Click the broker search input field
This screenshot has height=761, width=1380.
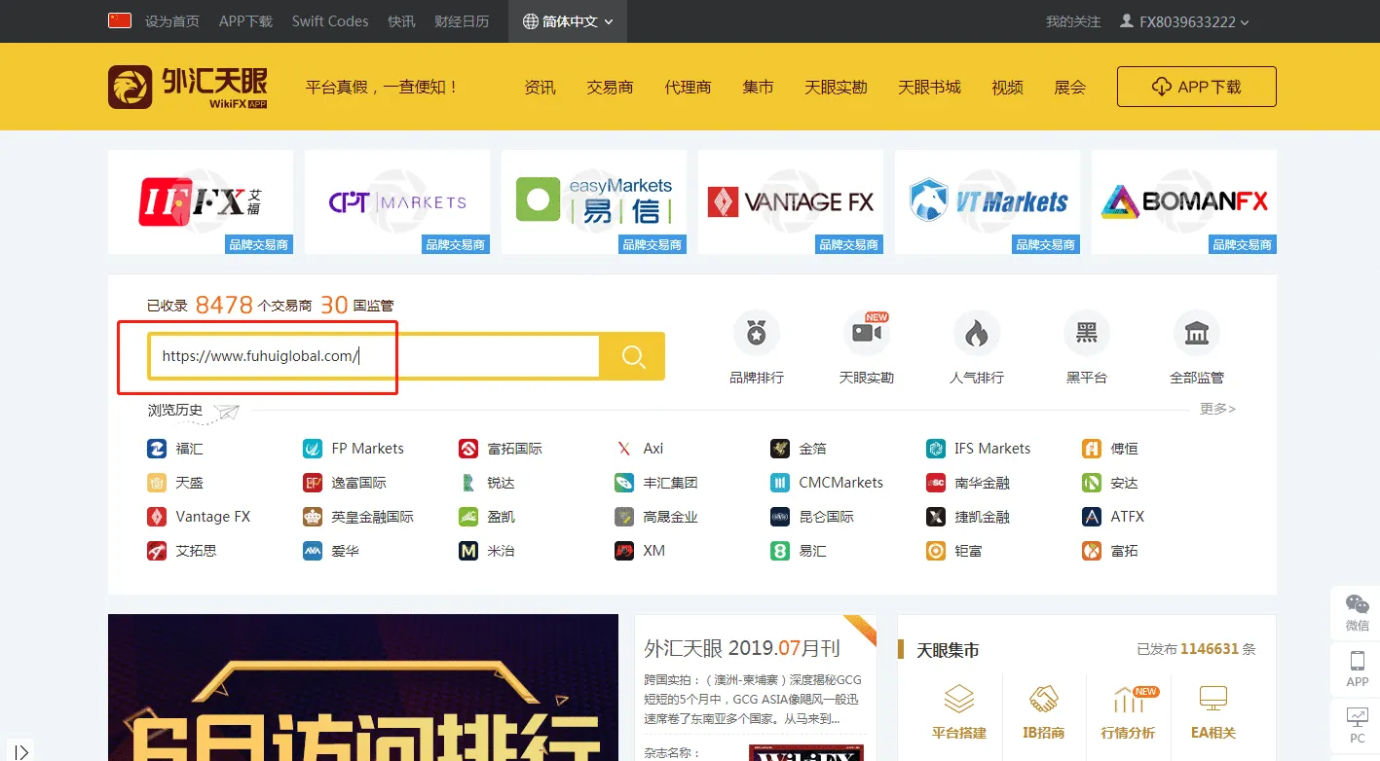pos(374,356)
